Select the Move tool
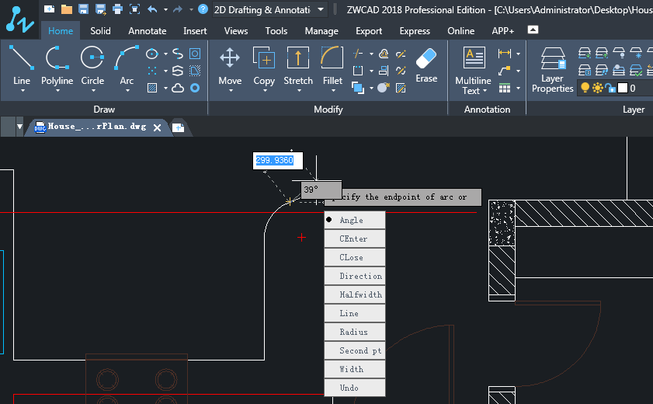Screen dimensions: 653x404 point(230,66)
